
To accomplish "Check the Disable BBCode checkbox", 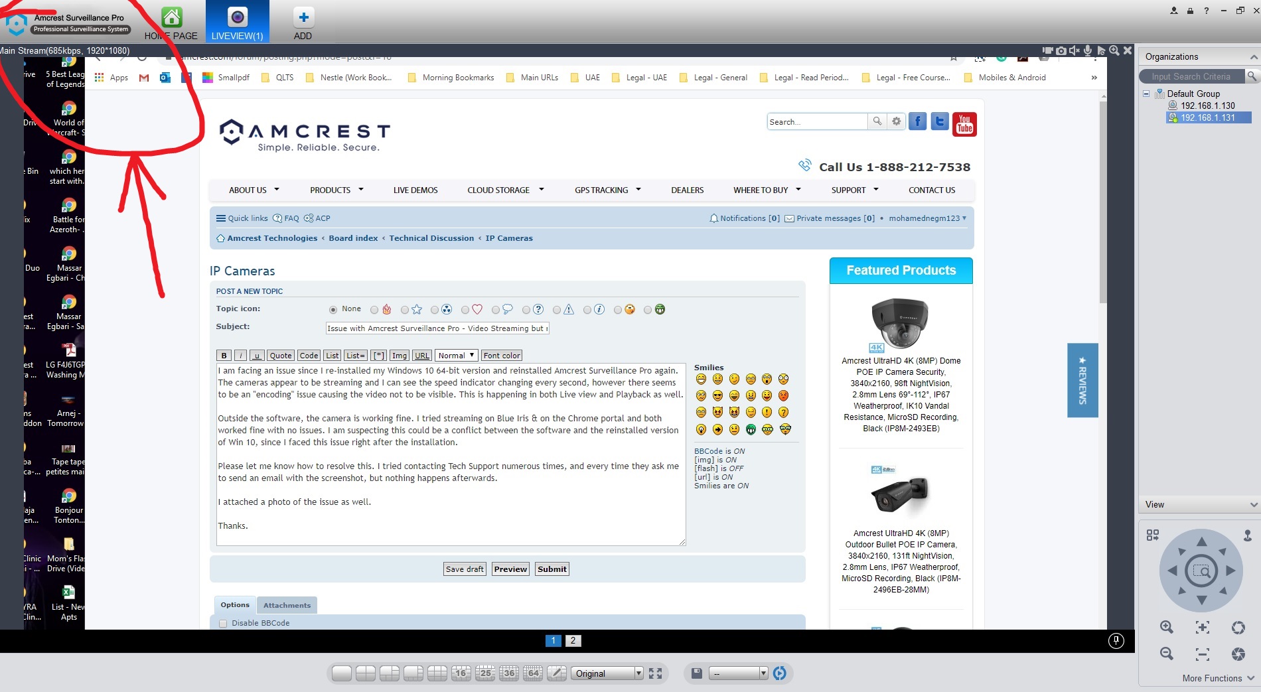I will tap(223, 624).
